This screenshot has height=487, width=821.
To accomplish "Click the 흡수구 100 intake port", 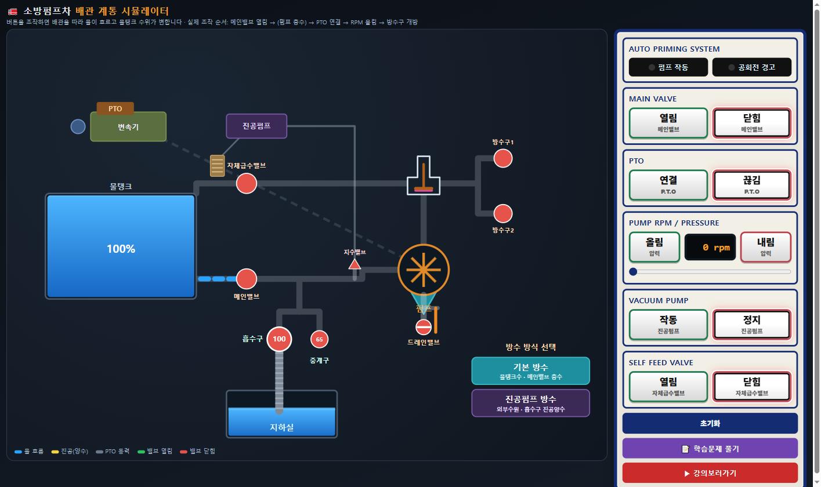I will coord(279,339).
